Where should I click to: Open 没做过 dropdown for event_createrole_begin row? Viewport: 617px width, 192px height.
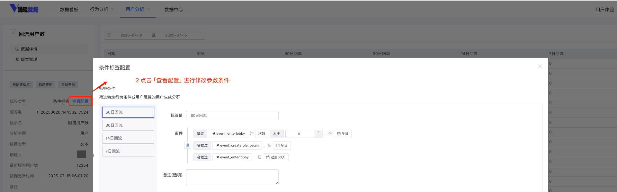tap(202, 145)
